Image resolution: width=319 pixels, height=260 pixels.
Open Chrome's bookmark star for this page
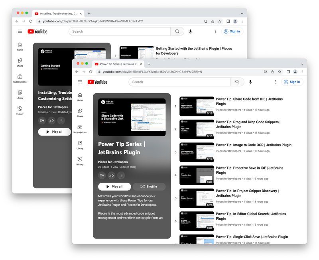(280, 71)
